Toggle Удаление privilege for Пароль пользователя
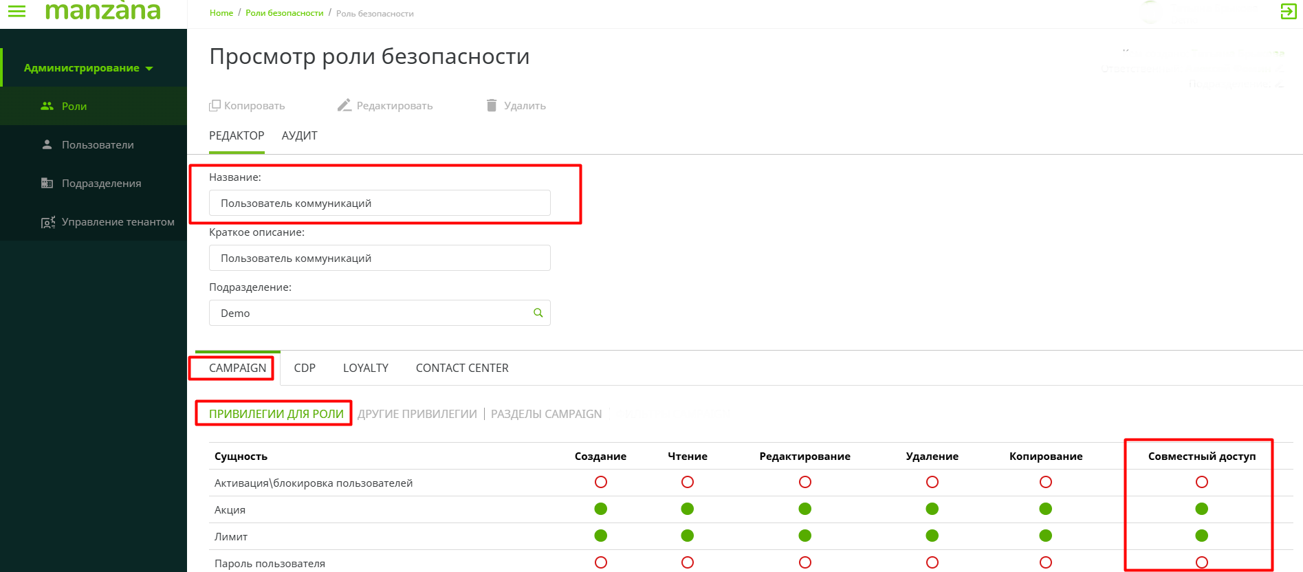 [x=932, y=562]
